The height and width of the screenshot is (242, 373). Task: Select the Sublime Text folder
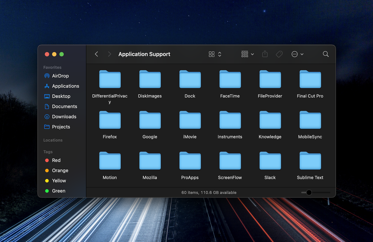point(310,161)
